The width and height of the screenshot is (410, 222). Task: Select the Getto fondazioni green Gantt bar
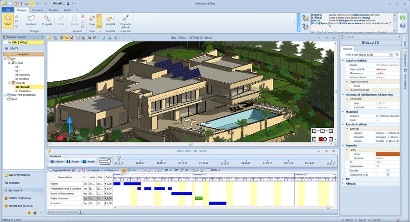[x=199, y=198]
